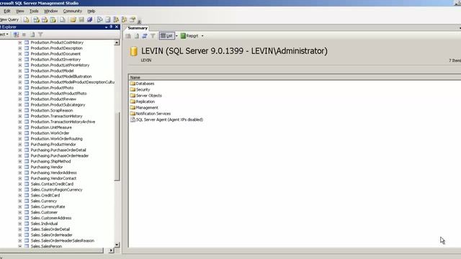Click the List view button

(166, 36)
